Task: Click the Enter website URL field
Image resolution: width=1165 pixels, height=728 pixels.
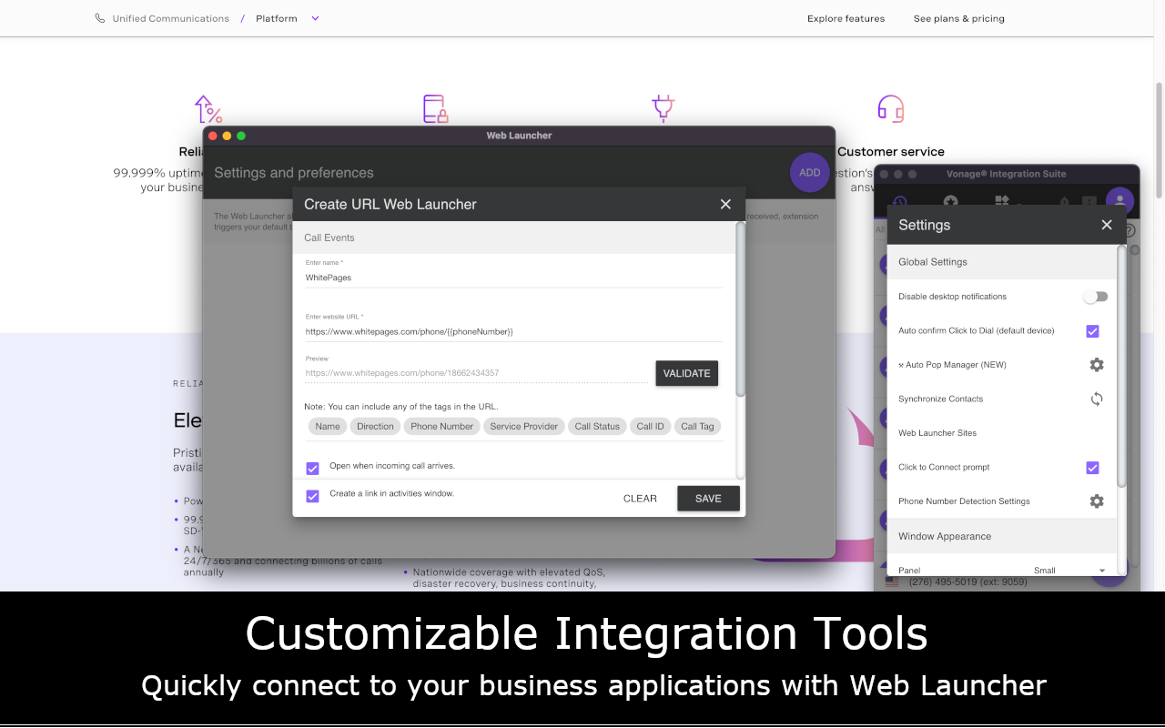Action: click(x=513, y=332)
